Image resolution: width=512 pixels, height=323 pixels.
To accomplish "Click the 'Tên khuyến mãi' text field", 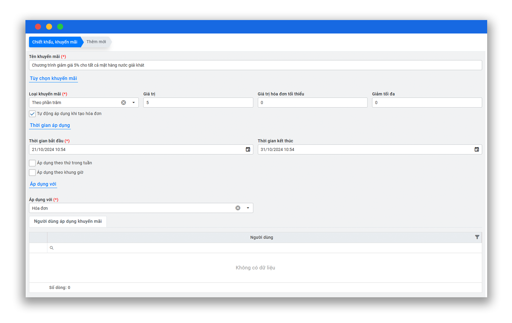I will pyautogui.click(x=255, y=65).
